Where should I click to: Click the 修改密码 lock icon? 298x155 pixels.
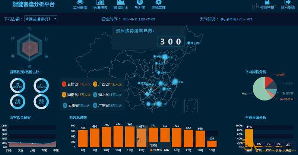(x=267, y=3)
